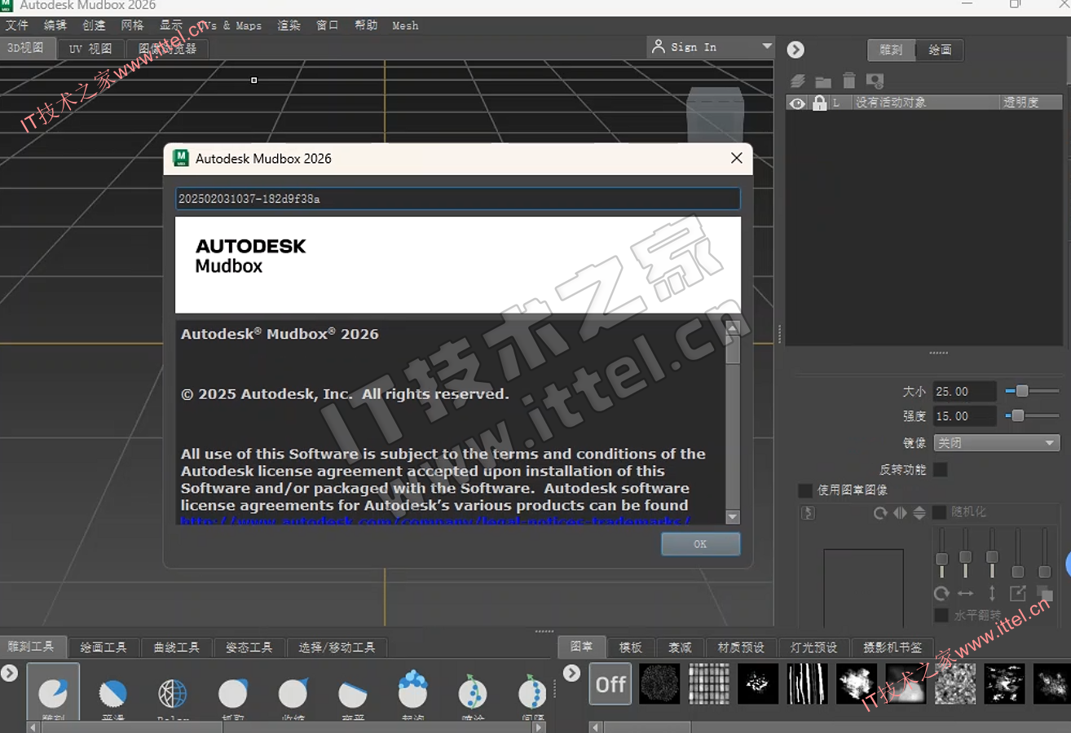Switch layers panel to 雕刻 mode
Screen dimensions: 1071x733
coord(891,50)
